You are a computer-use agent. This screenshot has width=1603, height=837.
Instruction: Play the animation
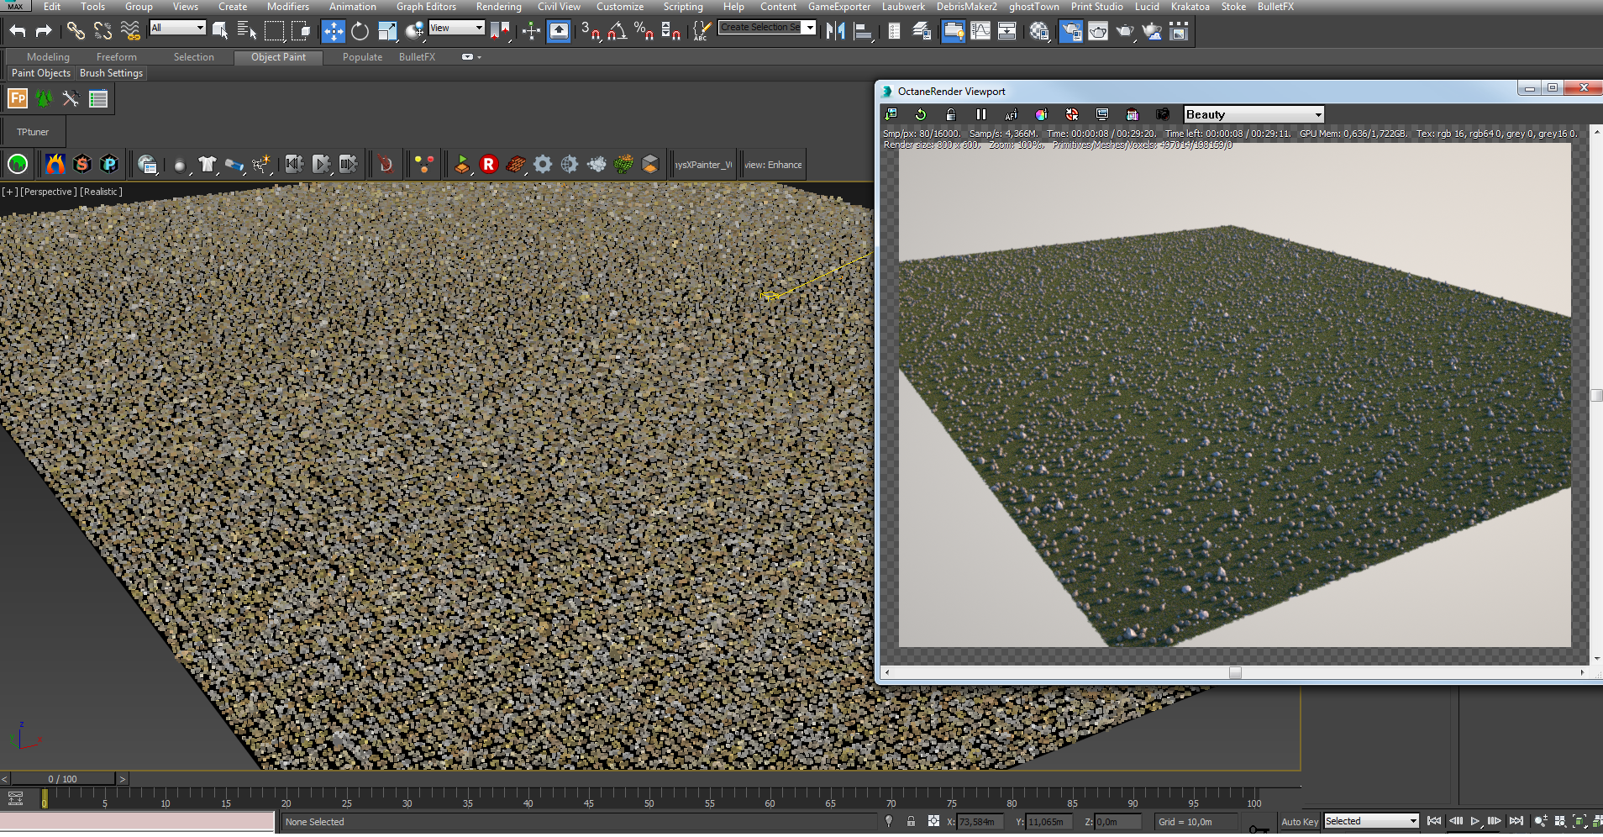1475,821
